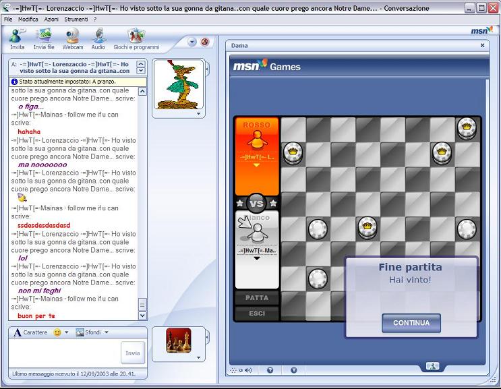
Task: Click the dotted circle icon below the game
Action: [233, 371]
